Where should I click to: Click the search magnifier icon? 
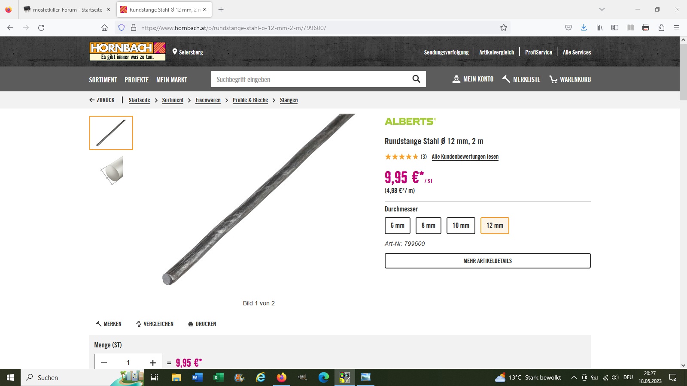[x=416, y=79]
